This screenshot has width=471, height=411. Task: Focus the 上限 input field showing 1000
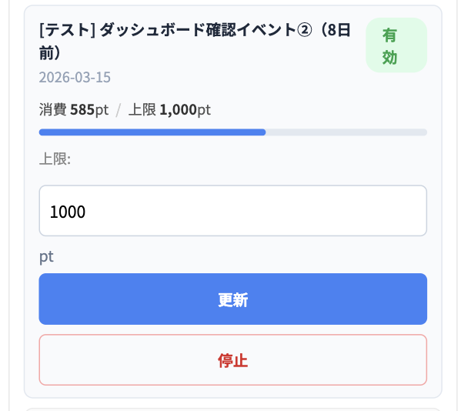[x=232, y=211]
